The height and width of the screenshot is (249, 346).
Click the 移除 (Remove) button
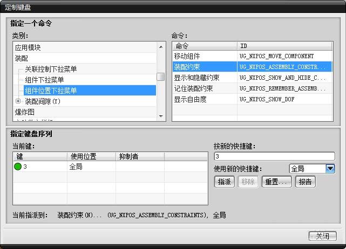click(x=248, y=182)
